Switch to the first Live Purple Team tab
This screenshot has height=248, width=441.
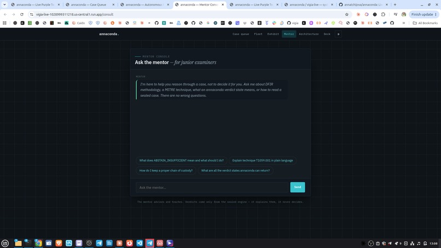[35, 5]
